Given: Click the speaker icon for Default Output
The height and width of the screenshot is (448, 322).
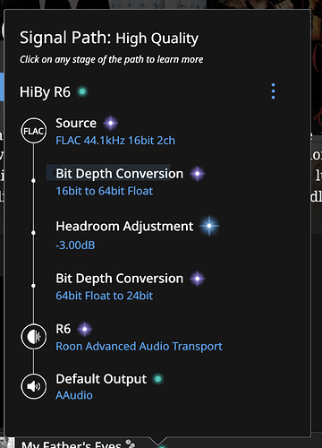Looking at the screenshot, I should (34, 386).
